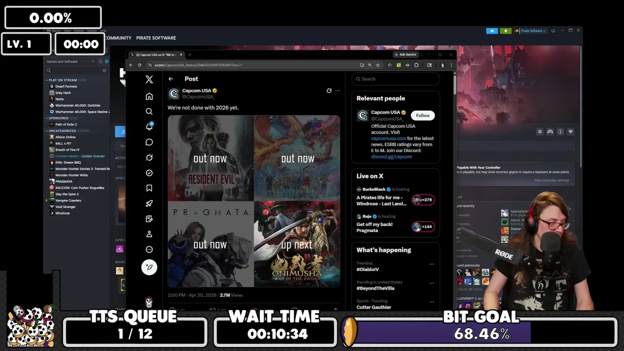The image size is (624, 351).
Task: Go back using the Post back arrow
Action: point(171,79)
